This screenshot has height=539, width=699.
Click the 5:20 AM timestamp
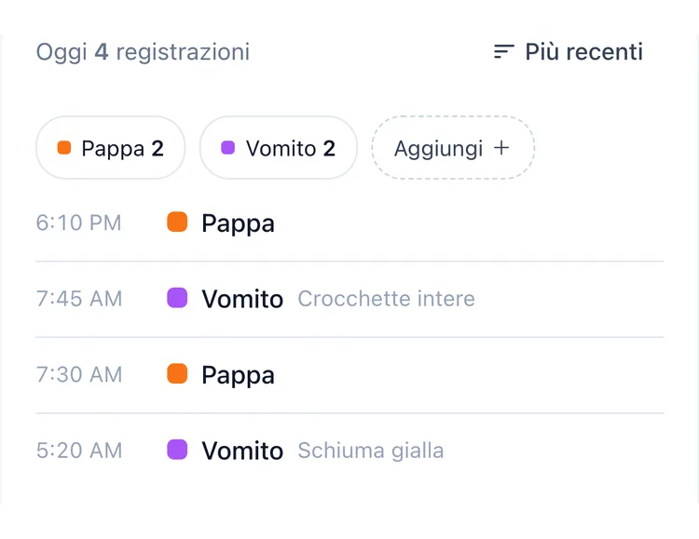click(79, 451)
